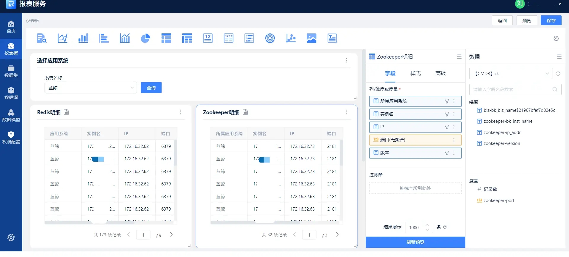Open 数据集 in the left sidebar
Screen dimensions: 569x257
pos(11,71)
